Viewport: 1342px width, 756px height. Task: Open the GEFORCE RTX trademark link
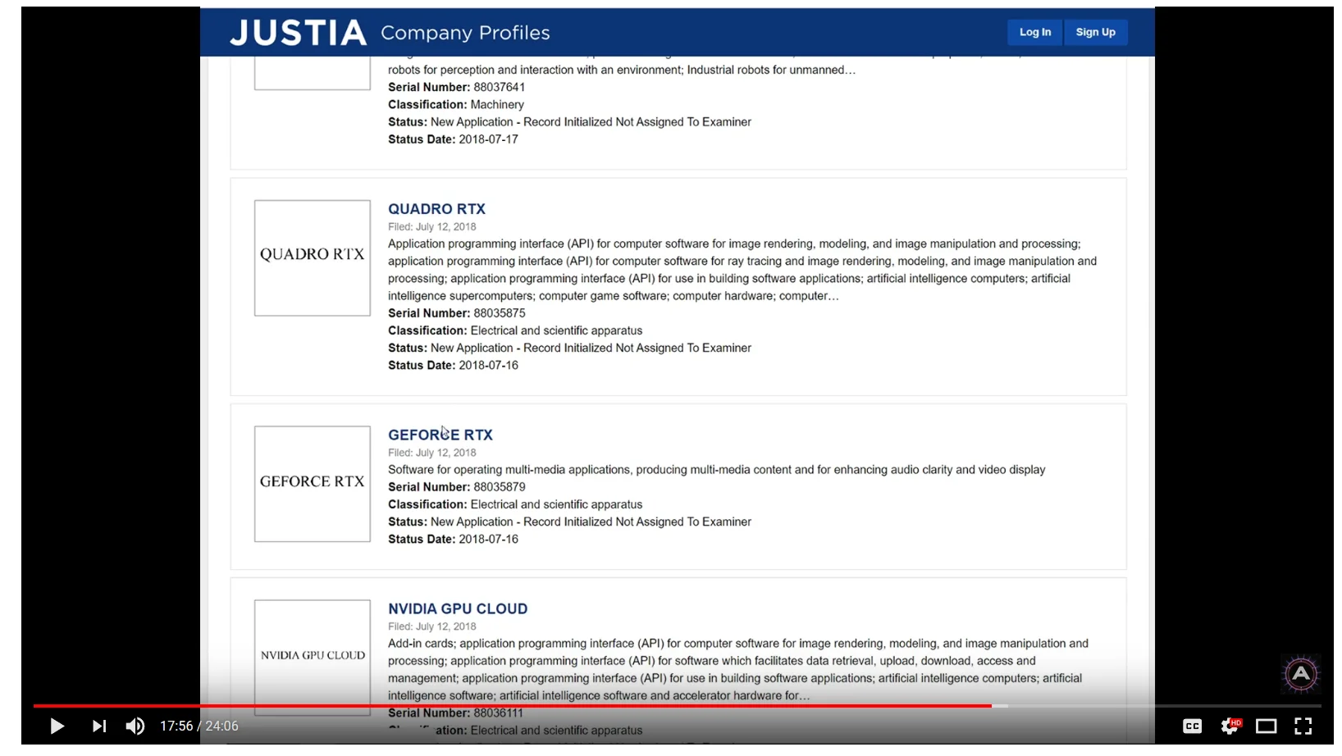pos(440,435)
